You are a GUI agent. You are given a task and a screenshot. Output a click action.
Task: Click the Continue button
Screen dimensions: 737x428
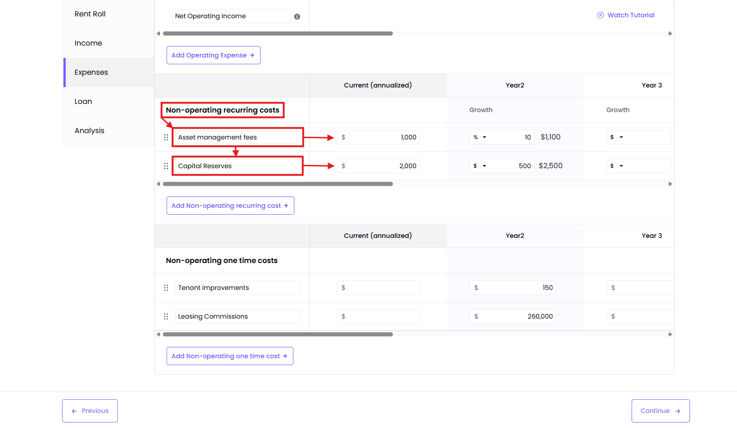click(660, 411)
